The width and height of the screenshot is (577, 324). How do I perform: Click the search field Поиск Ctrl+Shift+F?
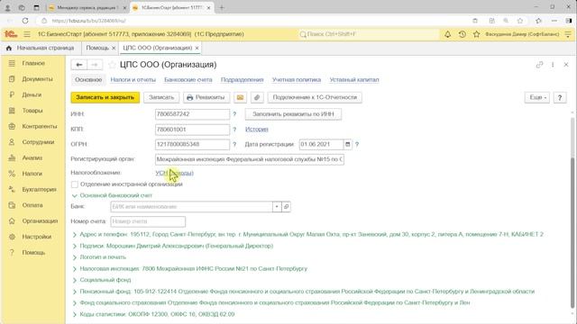click(x=368, y=34)
